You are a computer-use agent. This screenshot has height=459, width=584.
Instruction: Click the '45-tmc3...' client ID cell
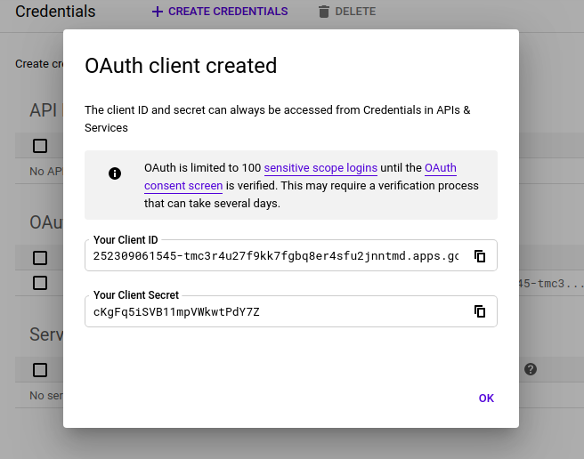(x=551, y=284)
